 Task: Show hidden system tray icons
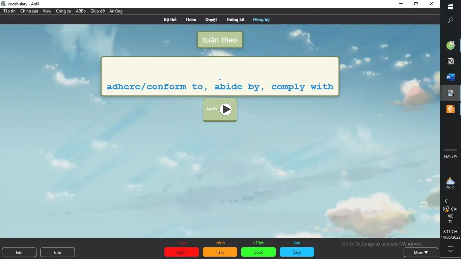click(x=445, y=201)
